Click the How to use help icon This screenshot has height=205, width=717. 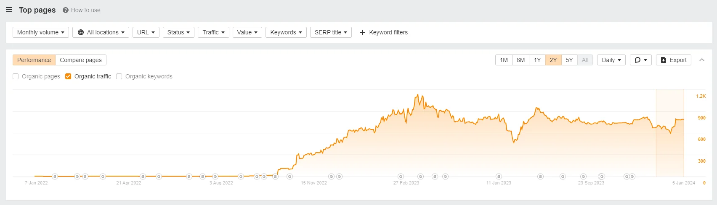[66, 10]
